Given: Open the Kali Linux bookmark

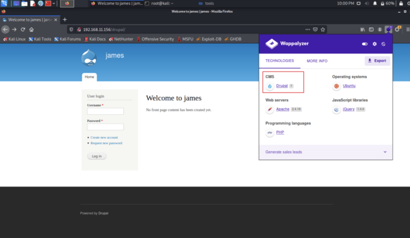Looking at the screenshot, I should coord(14,39).
